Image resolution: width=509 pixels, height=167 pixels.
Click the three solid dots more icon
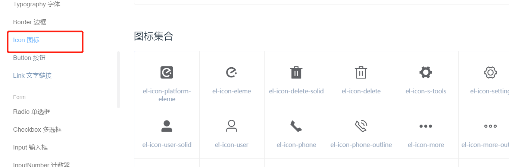coord(426,126)
